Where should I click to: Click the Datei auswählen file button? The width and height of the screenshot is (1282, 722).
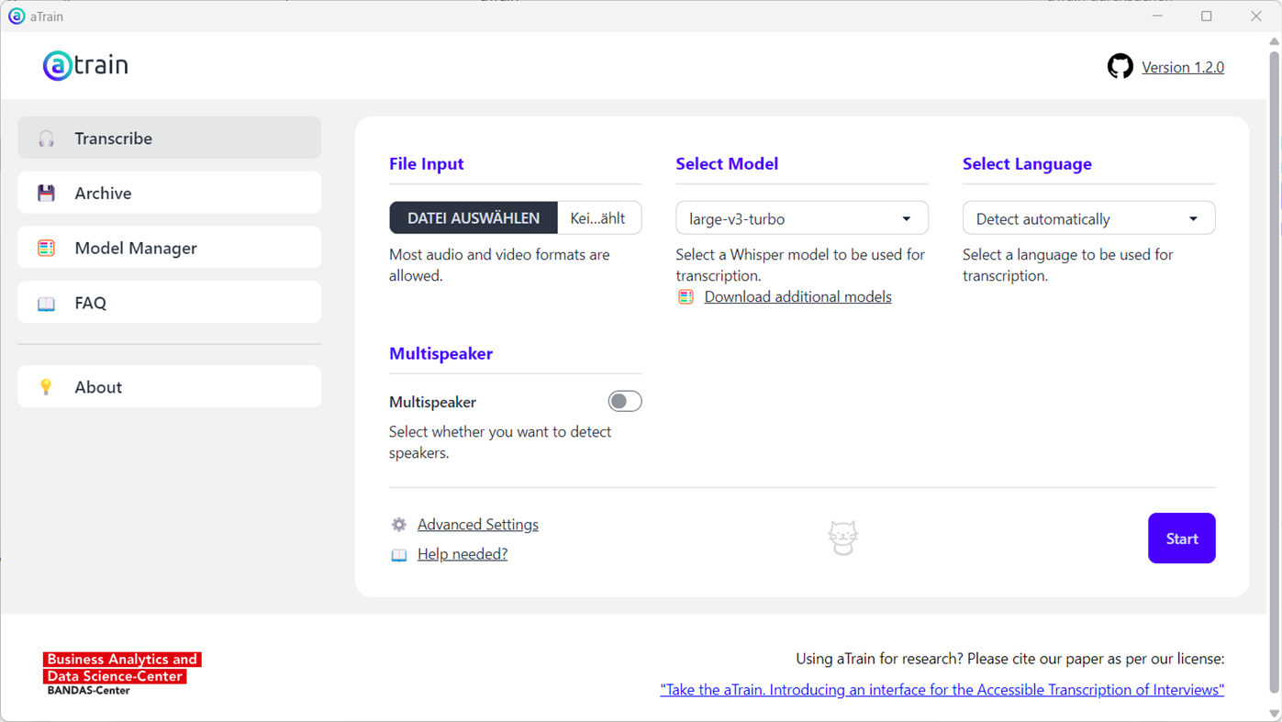click(x=474, y=218)
